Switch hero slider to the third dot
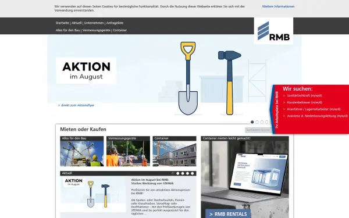 coord(262,122)
